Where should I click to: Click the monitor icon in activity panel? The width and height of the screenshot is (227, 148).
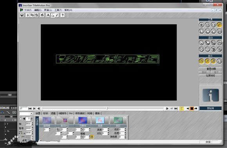pyautogui.click(x=207, y=43)
